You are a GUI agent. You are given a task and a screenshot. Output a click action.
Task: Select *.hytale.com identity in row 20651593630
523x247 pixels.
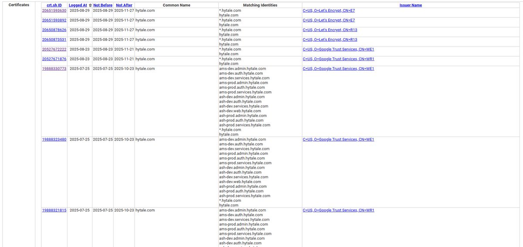pyautogui.click(x=230, y=10)
